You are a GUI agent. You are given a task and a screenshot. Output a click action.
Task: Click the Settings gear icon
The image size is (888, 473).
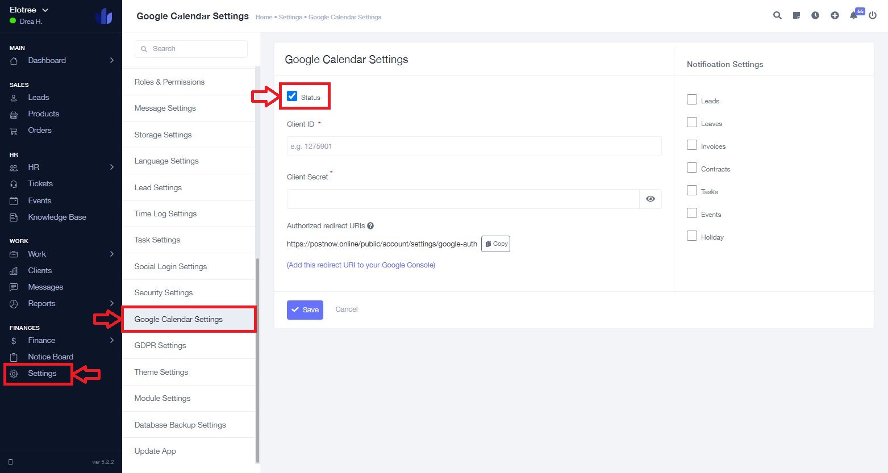14,374
